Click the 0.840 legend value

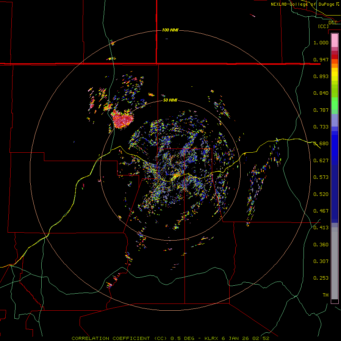pos(321,93)
